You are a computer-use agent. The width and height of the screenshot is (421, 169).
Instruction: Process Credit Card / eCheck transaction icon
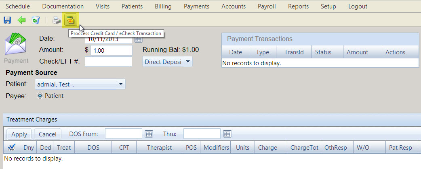pos(71,19)
